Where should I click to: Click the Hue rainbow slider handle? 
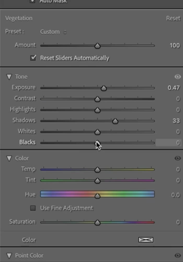[98, 196]
